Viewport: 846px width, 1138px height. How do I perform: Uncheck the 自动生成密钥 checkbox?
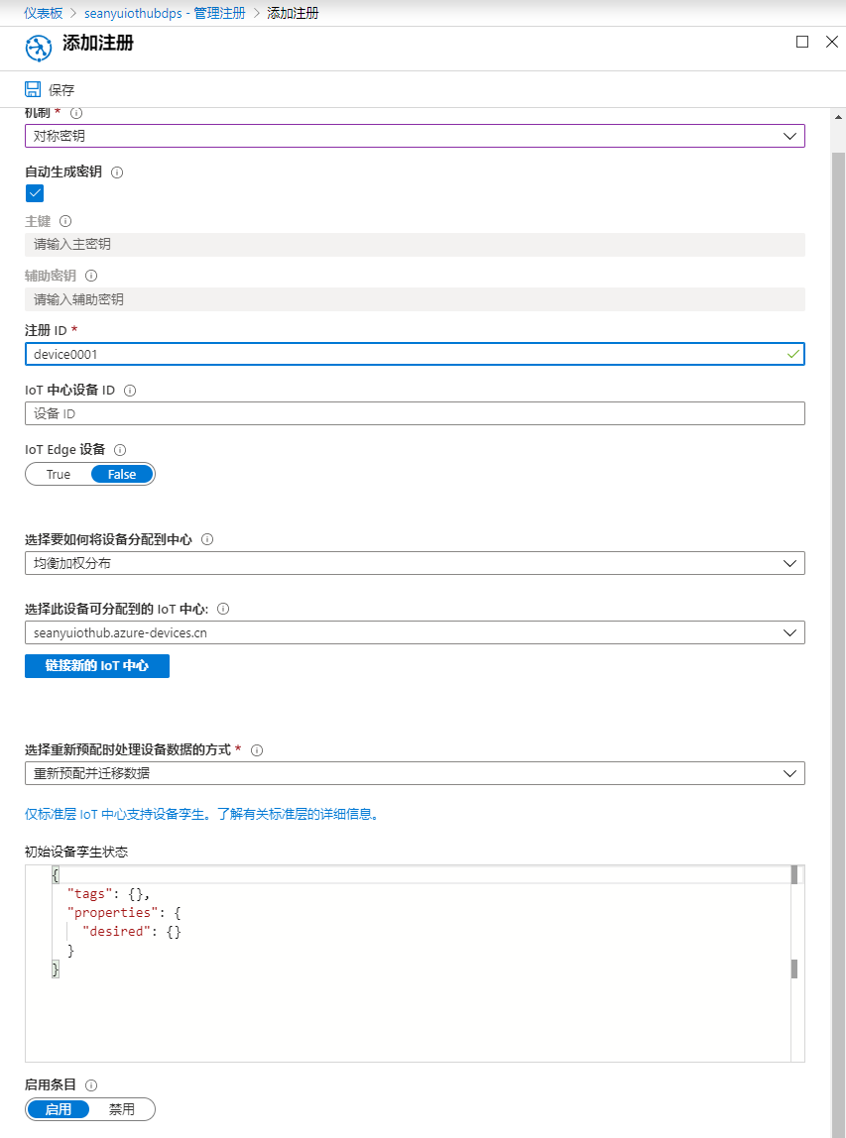click(x=34, y=193)
